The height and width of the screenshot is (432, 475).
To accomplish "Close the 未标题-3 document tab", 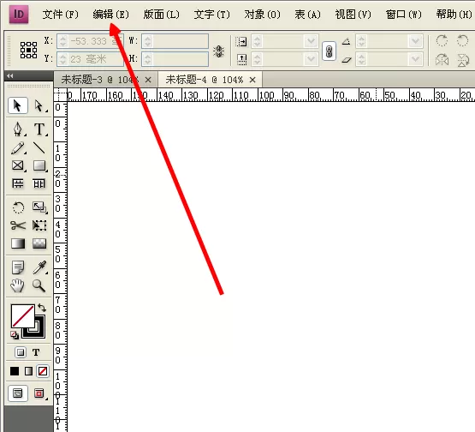I will tap(148, 80).
